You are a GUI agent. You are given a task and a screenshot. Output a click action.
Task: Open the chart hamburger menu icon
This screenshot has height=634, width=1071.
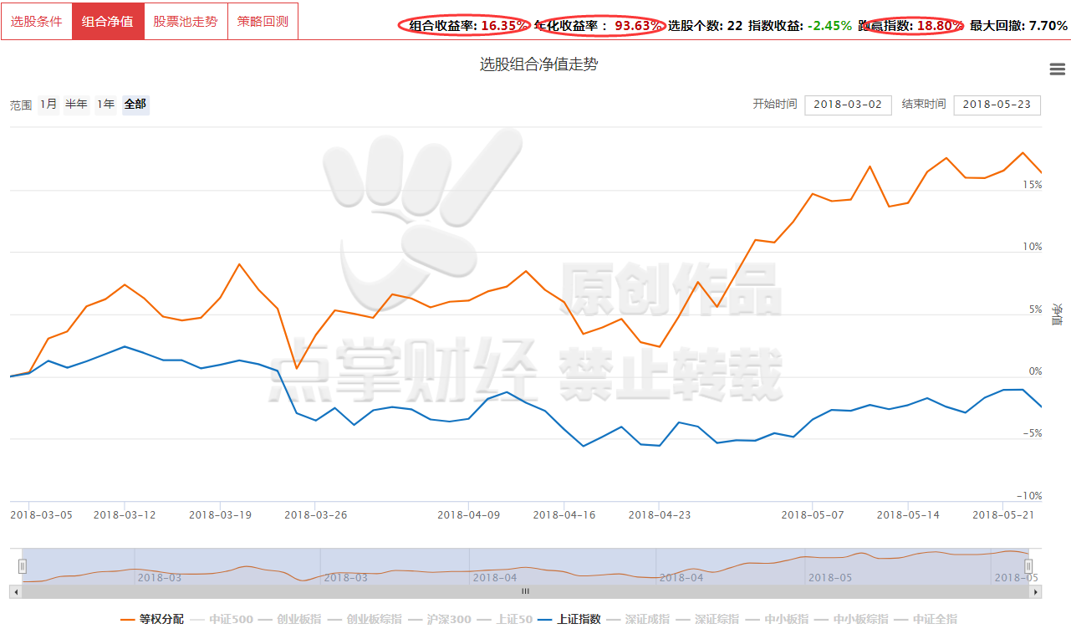click(x=1056, y=69)
